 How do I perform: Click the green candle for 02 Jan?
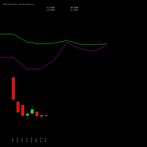click(x=32, y=111)
